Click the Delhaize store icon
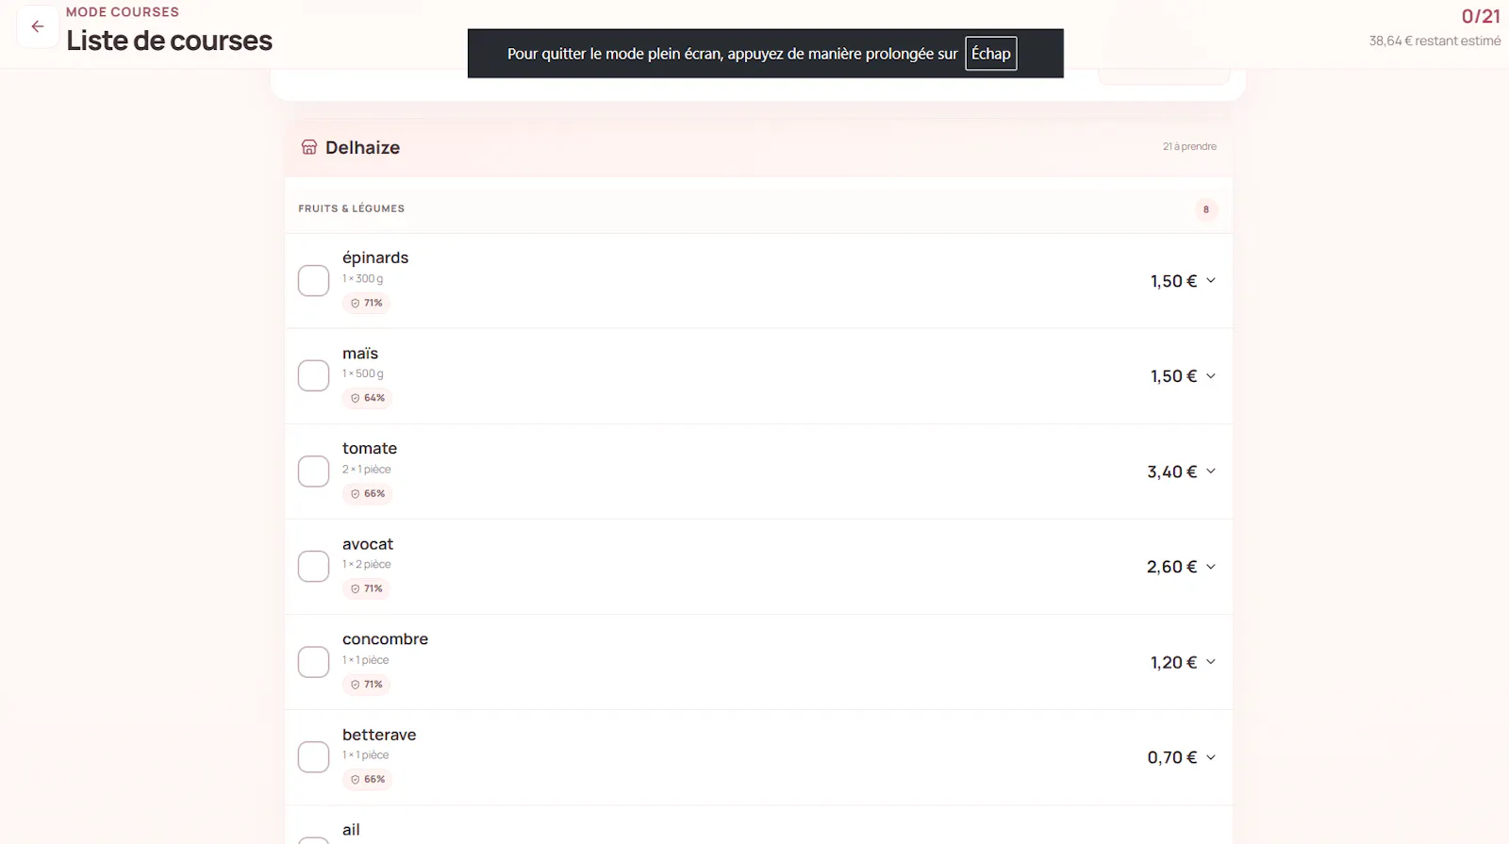The height and width of the screenshot is (844, 1509). coord(309,147)
